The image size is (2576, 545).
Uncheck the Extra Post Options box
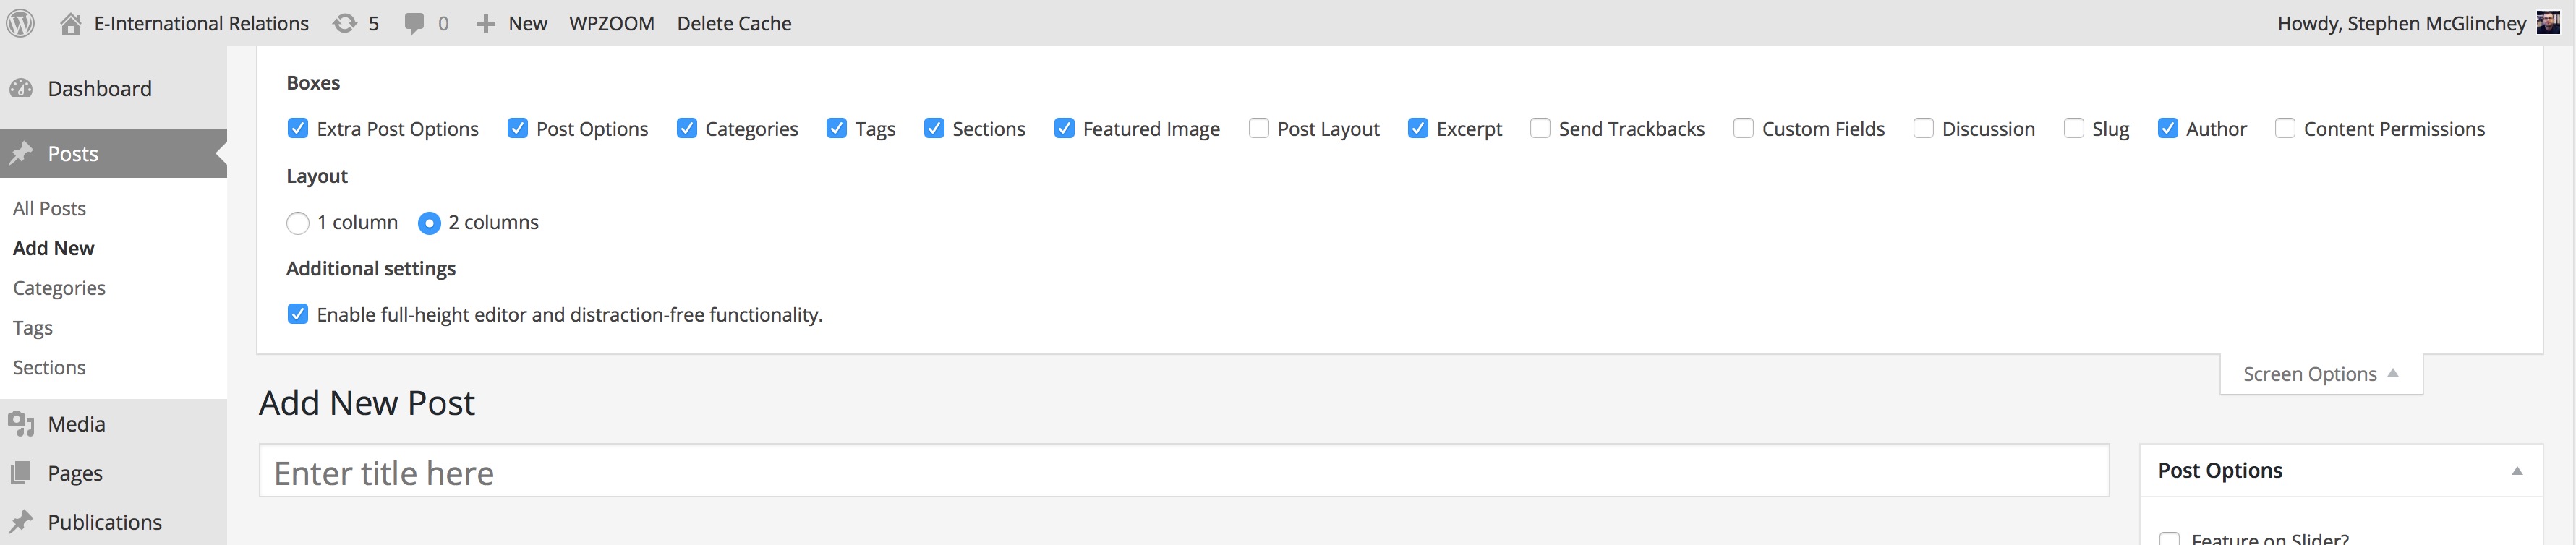[x=298, y=128]
